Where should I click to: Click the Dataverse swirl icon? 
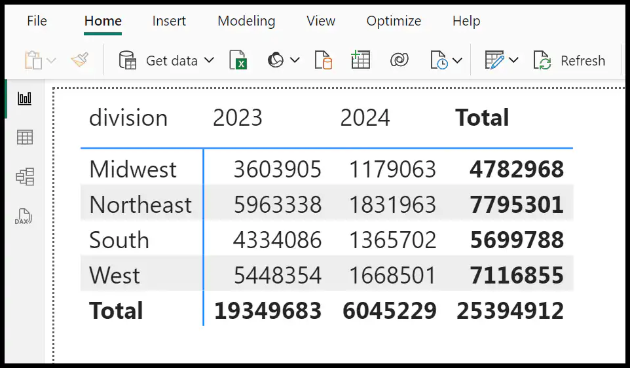tap(399, 60)
